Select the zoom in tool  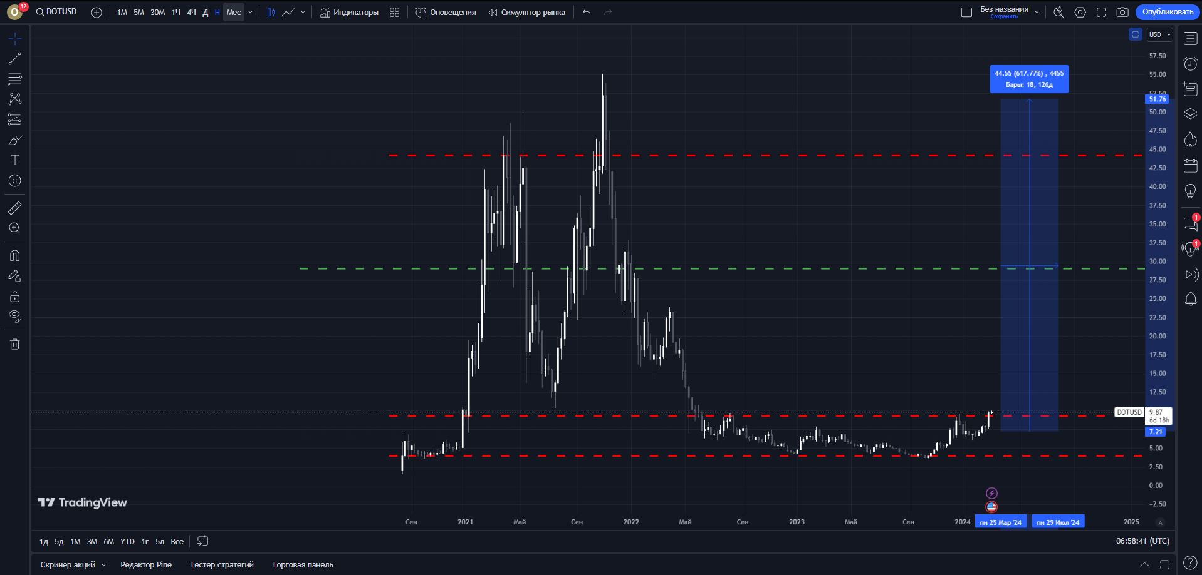pos(14,228)
